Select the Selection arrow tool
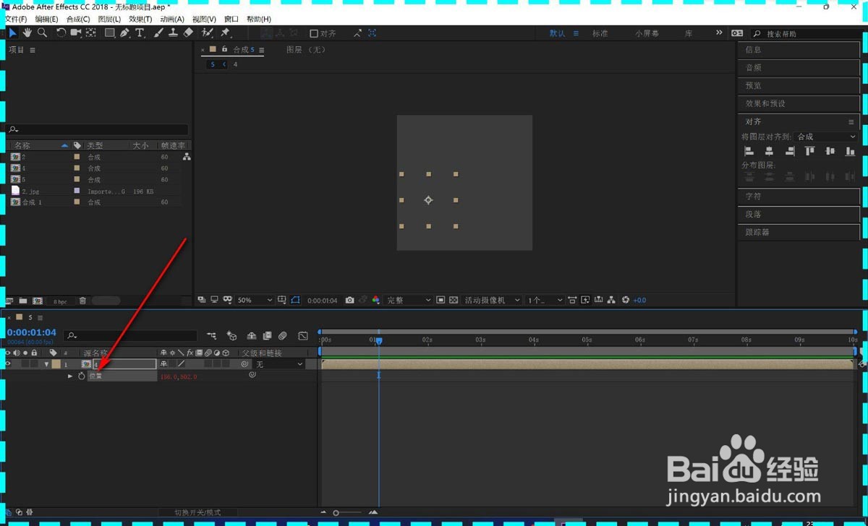Image resolution: width=868 pixels, height=526 pixels. tap(12, 33)
